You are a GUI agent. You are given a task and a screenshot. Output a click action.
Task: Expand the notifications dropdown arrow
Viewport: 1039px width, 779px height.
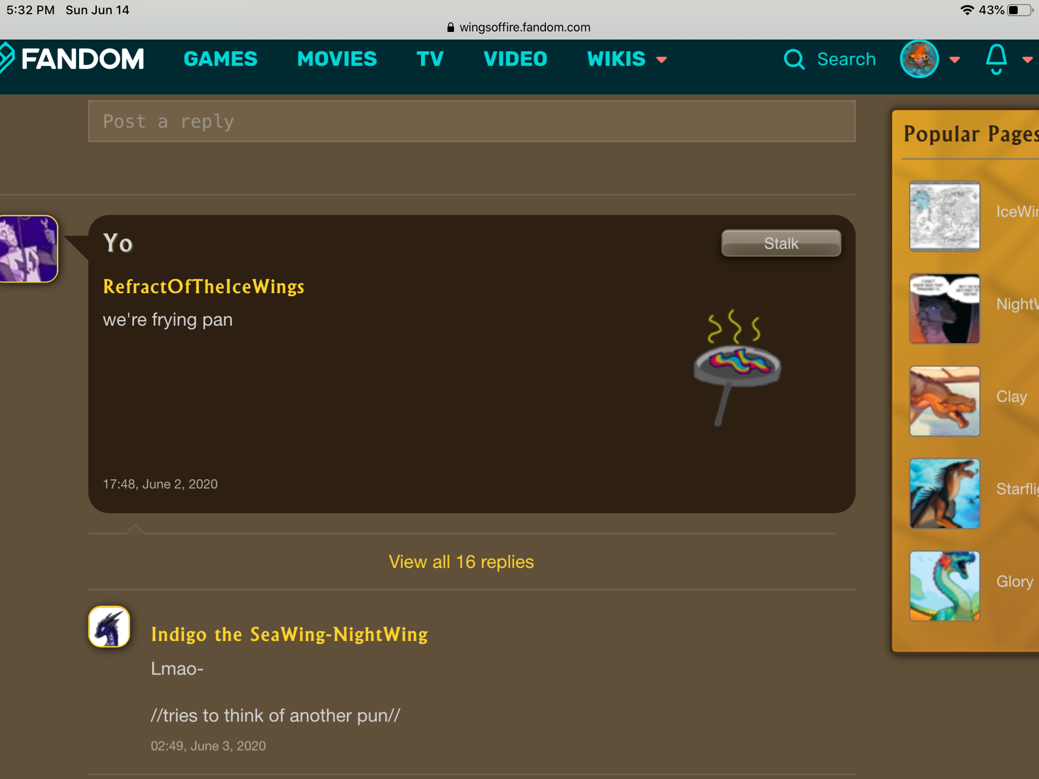[1027, 60]
